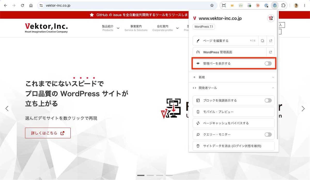View site information icon beside the URL

[41, 5]
